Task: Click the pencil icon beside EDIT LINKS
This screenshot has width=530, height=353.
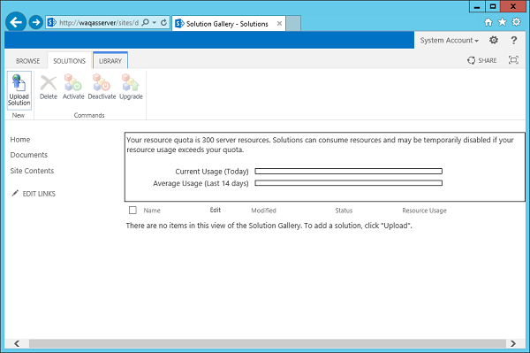Action: [15, 193]
